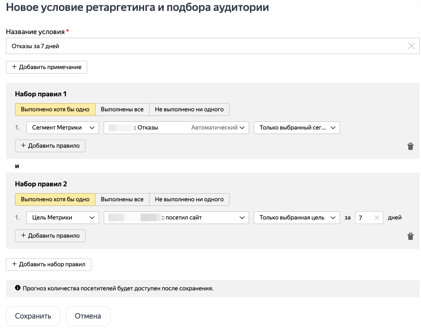
Task: Select 'Выполнены все' in rule set 2
Action: [x=122, y=199]
